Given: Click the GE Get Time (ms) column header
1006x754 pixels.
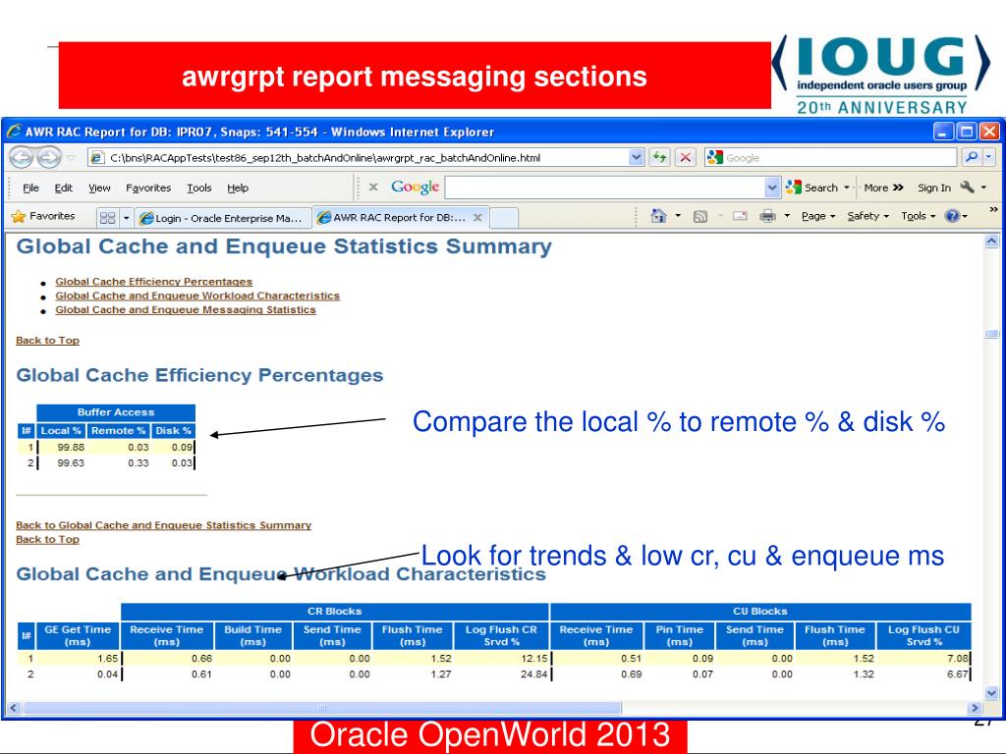Looking at the screenshot, I should click(x=78, y=635).
